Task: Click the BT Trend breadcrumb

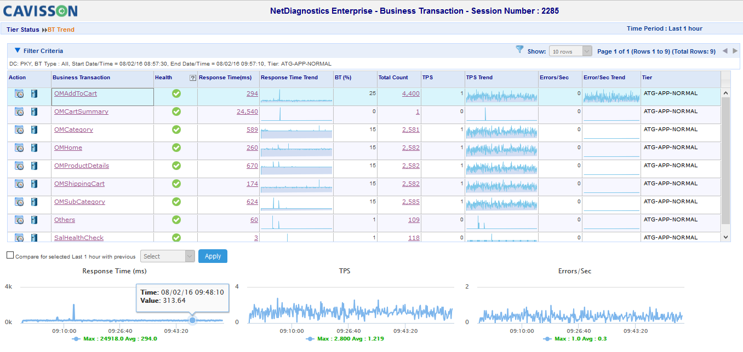Action: (61, 30)
